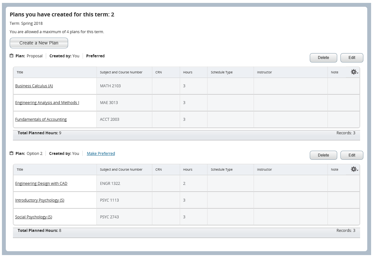Delete the Option 2 plan

click(x=323, y=155)
